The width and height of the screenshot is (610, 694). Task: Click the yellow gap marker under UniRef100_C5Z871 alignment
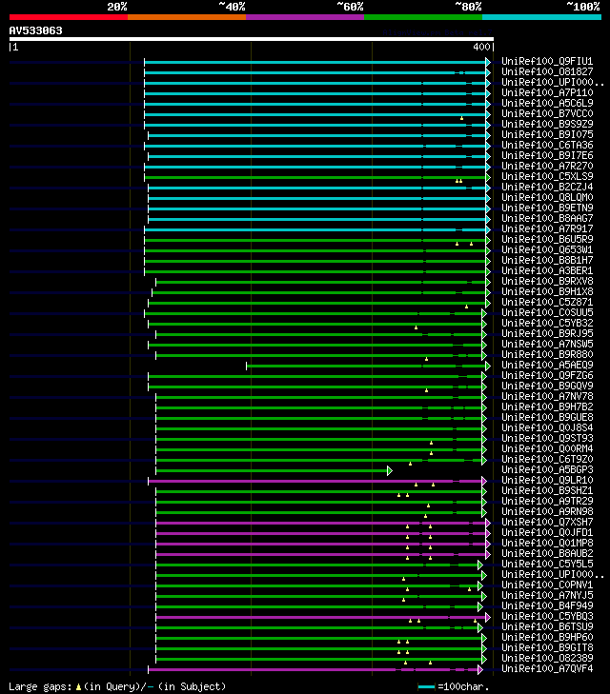point(466,307)
